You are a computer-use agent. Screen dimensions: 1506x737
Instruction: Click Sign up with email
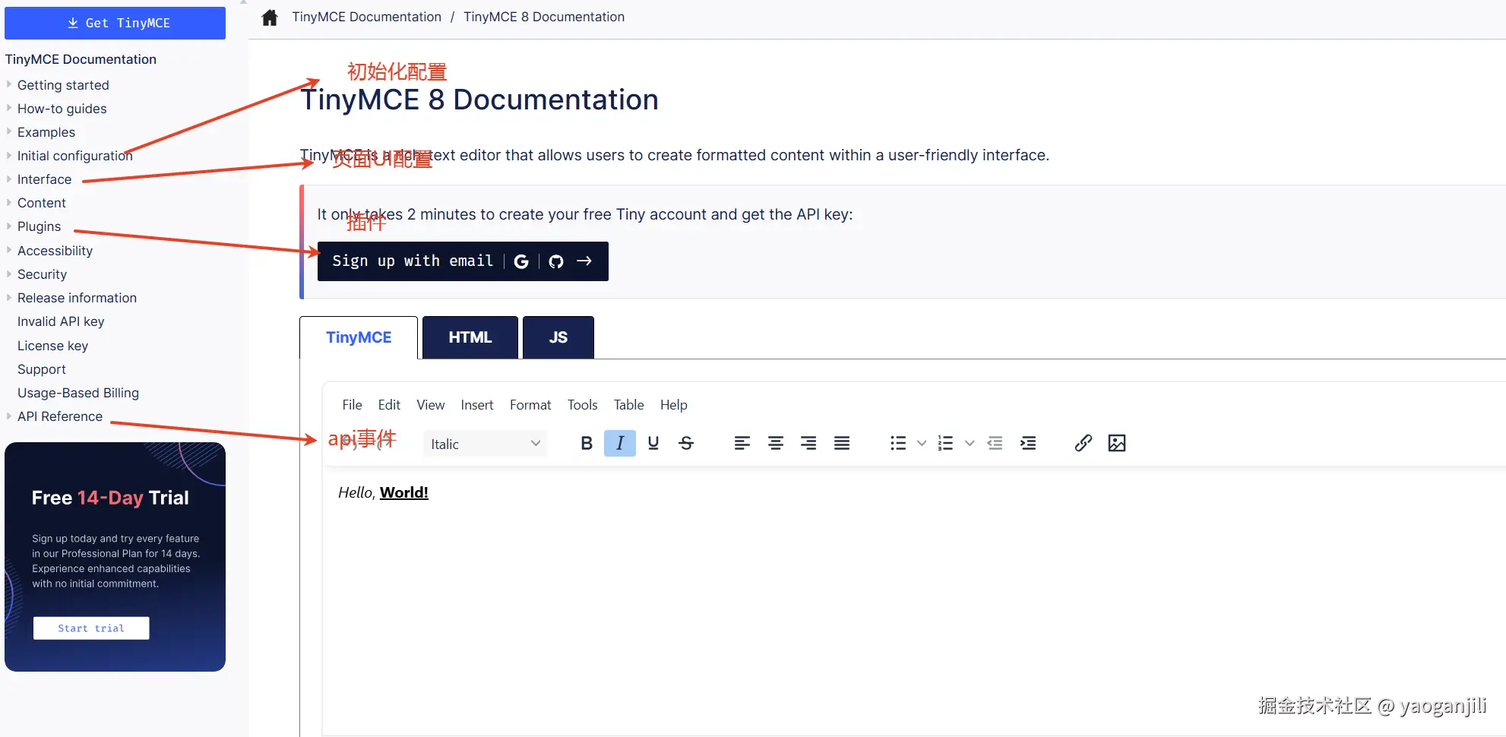(413, 261)
